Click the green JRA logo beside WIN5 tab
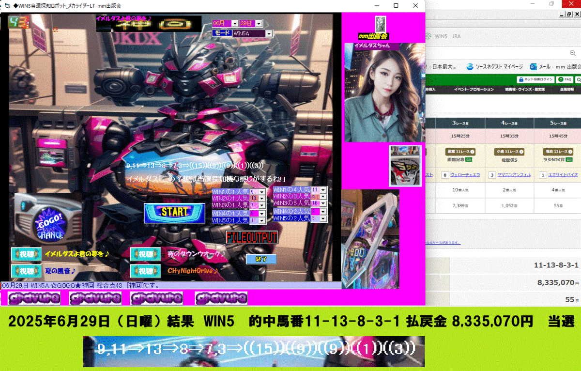This screenshot has width=581, height=371. coord(428,35)
